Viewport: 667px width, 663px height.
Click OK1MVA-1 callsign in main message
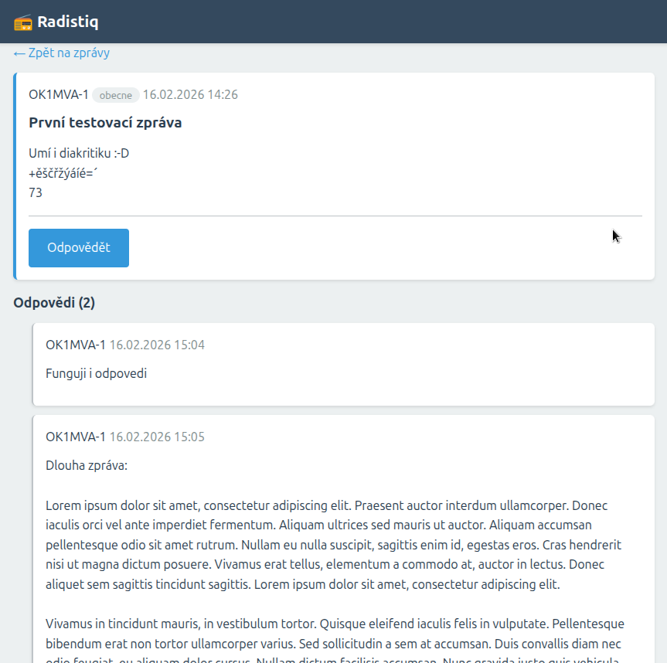point(59,95)
